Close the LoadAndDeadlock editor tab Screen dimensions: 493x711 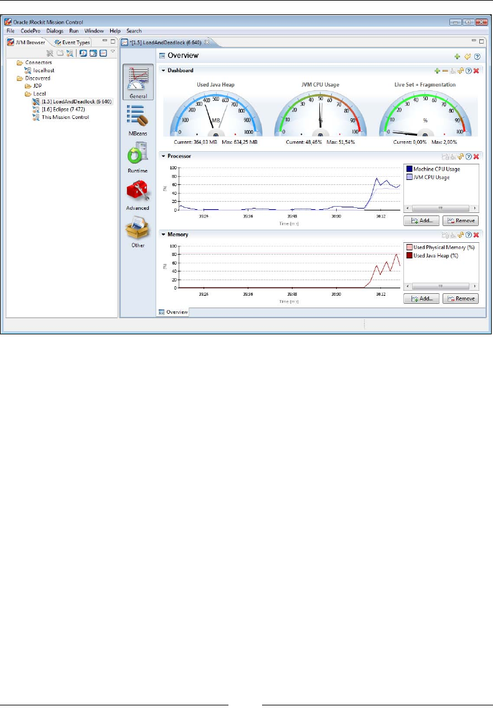[207, 42]
